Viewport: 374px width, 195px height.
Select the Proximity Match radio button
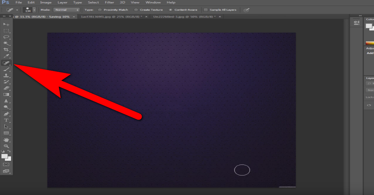[x=100, y=10]
